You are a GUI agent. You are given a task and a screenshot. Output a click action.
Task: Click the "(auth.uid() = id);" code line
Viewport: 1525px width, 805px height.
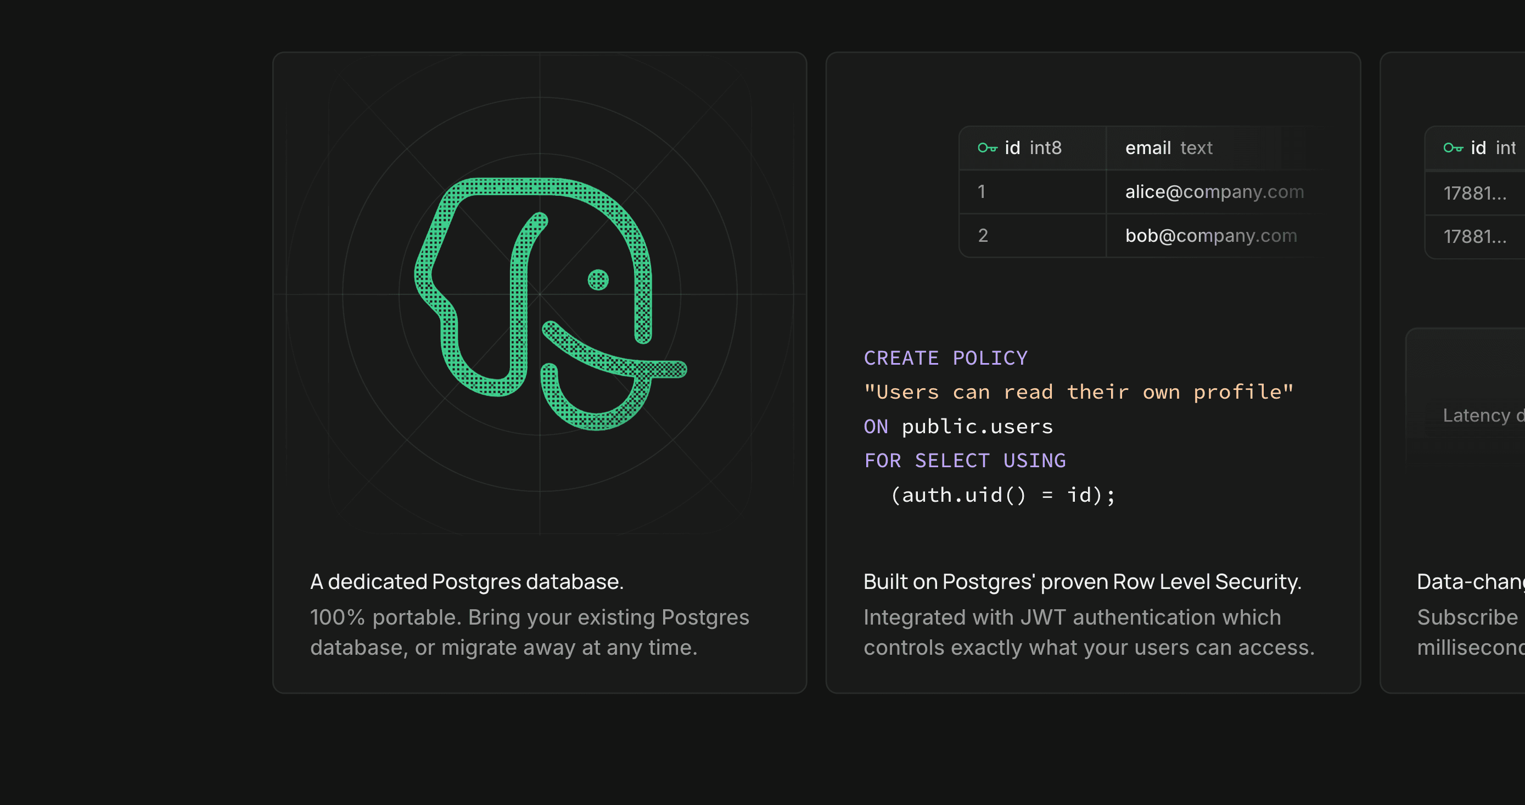1003,495
